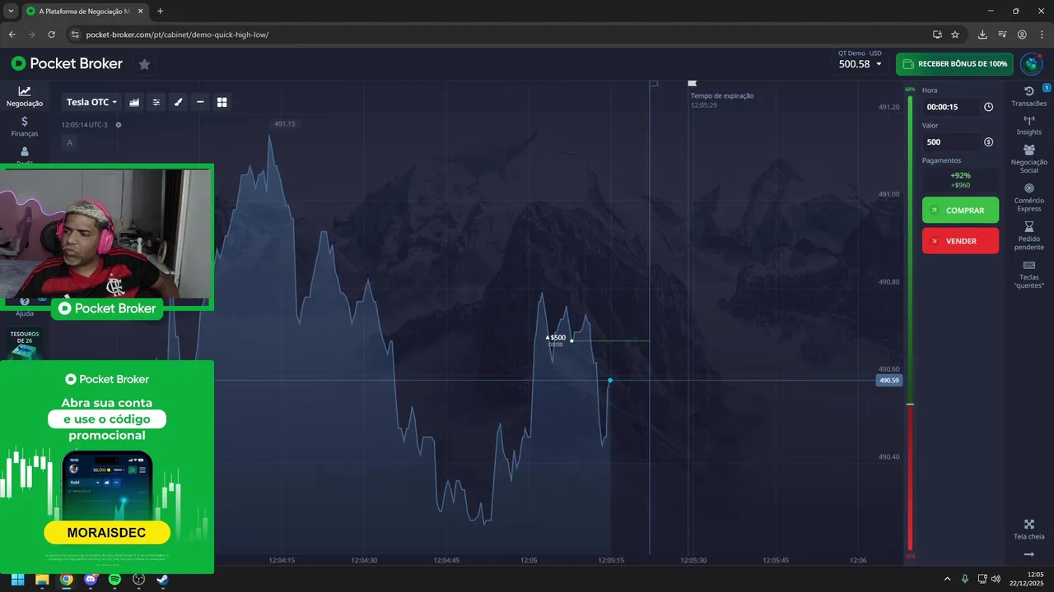The width and height of the screenshot is (1054, 592).
Task: Click the Valor amount input field
Action: click(953, 142)
